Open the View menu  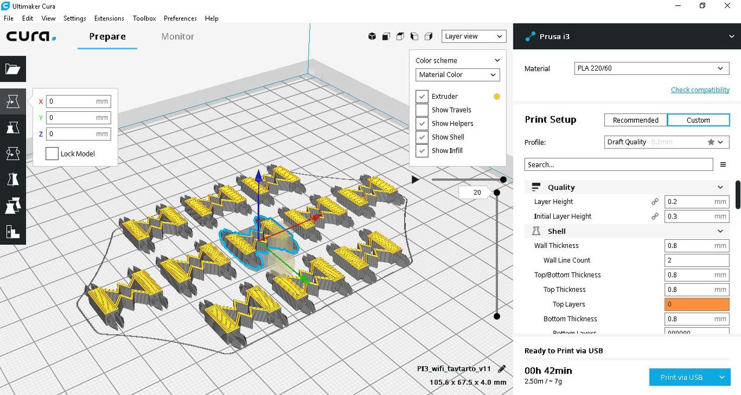click(49, 19)
